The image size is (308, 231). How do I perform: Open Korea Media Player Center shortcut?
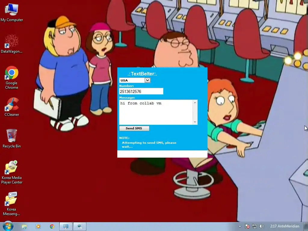click(x=12, y=172)
